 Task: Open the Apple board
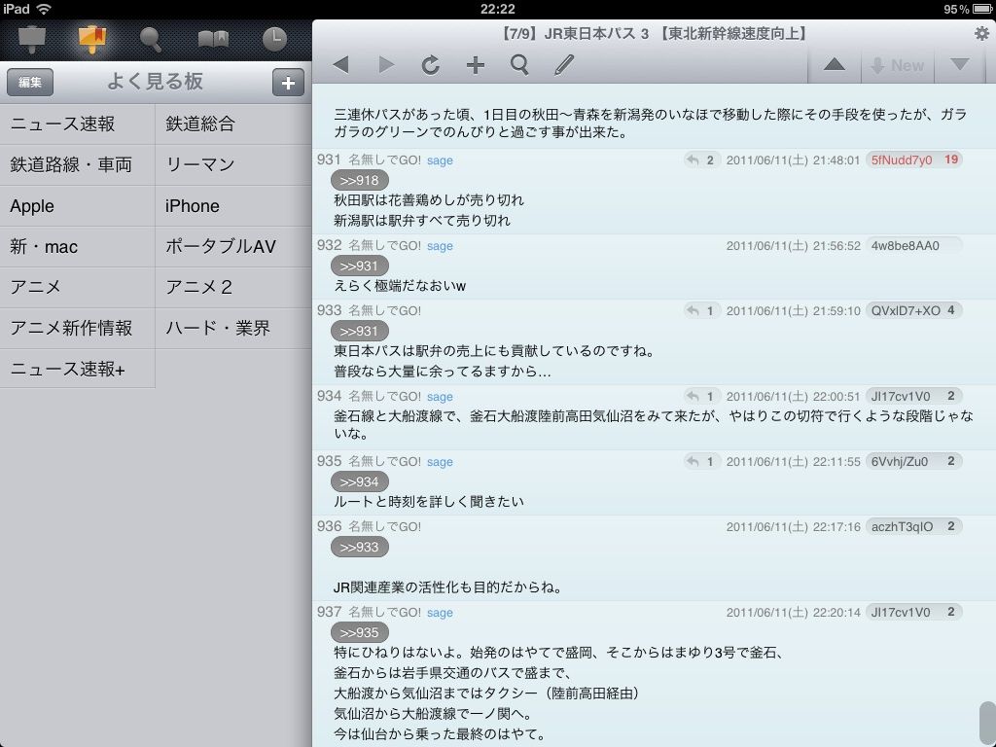pos(78,206)
